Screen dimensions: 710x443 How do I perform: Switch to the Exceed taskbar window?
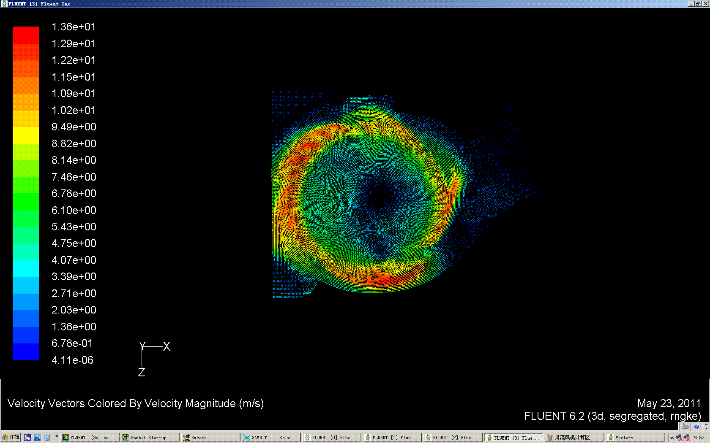click(210, 438)
